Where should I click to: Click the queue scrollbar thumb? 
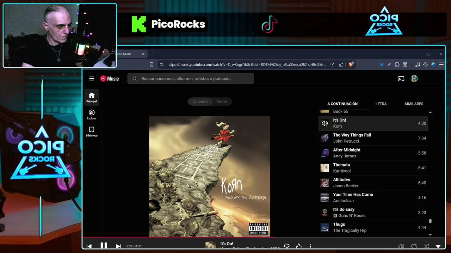click(430, 221)
